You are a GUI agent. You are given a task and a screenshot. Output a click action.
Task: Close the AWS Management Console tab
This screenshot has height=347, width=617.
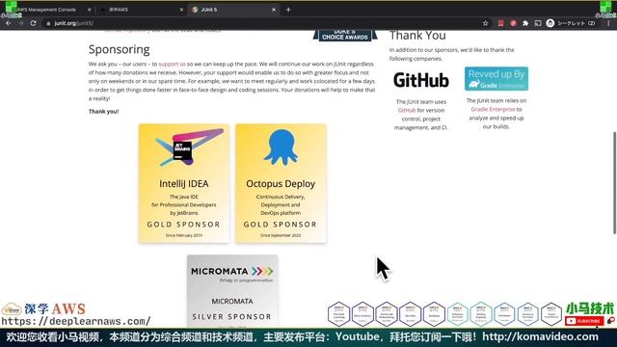click(89, 10)
